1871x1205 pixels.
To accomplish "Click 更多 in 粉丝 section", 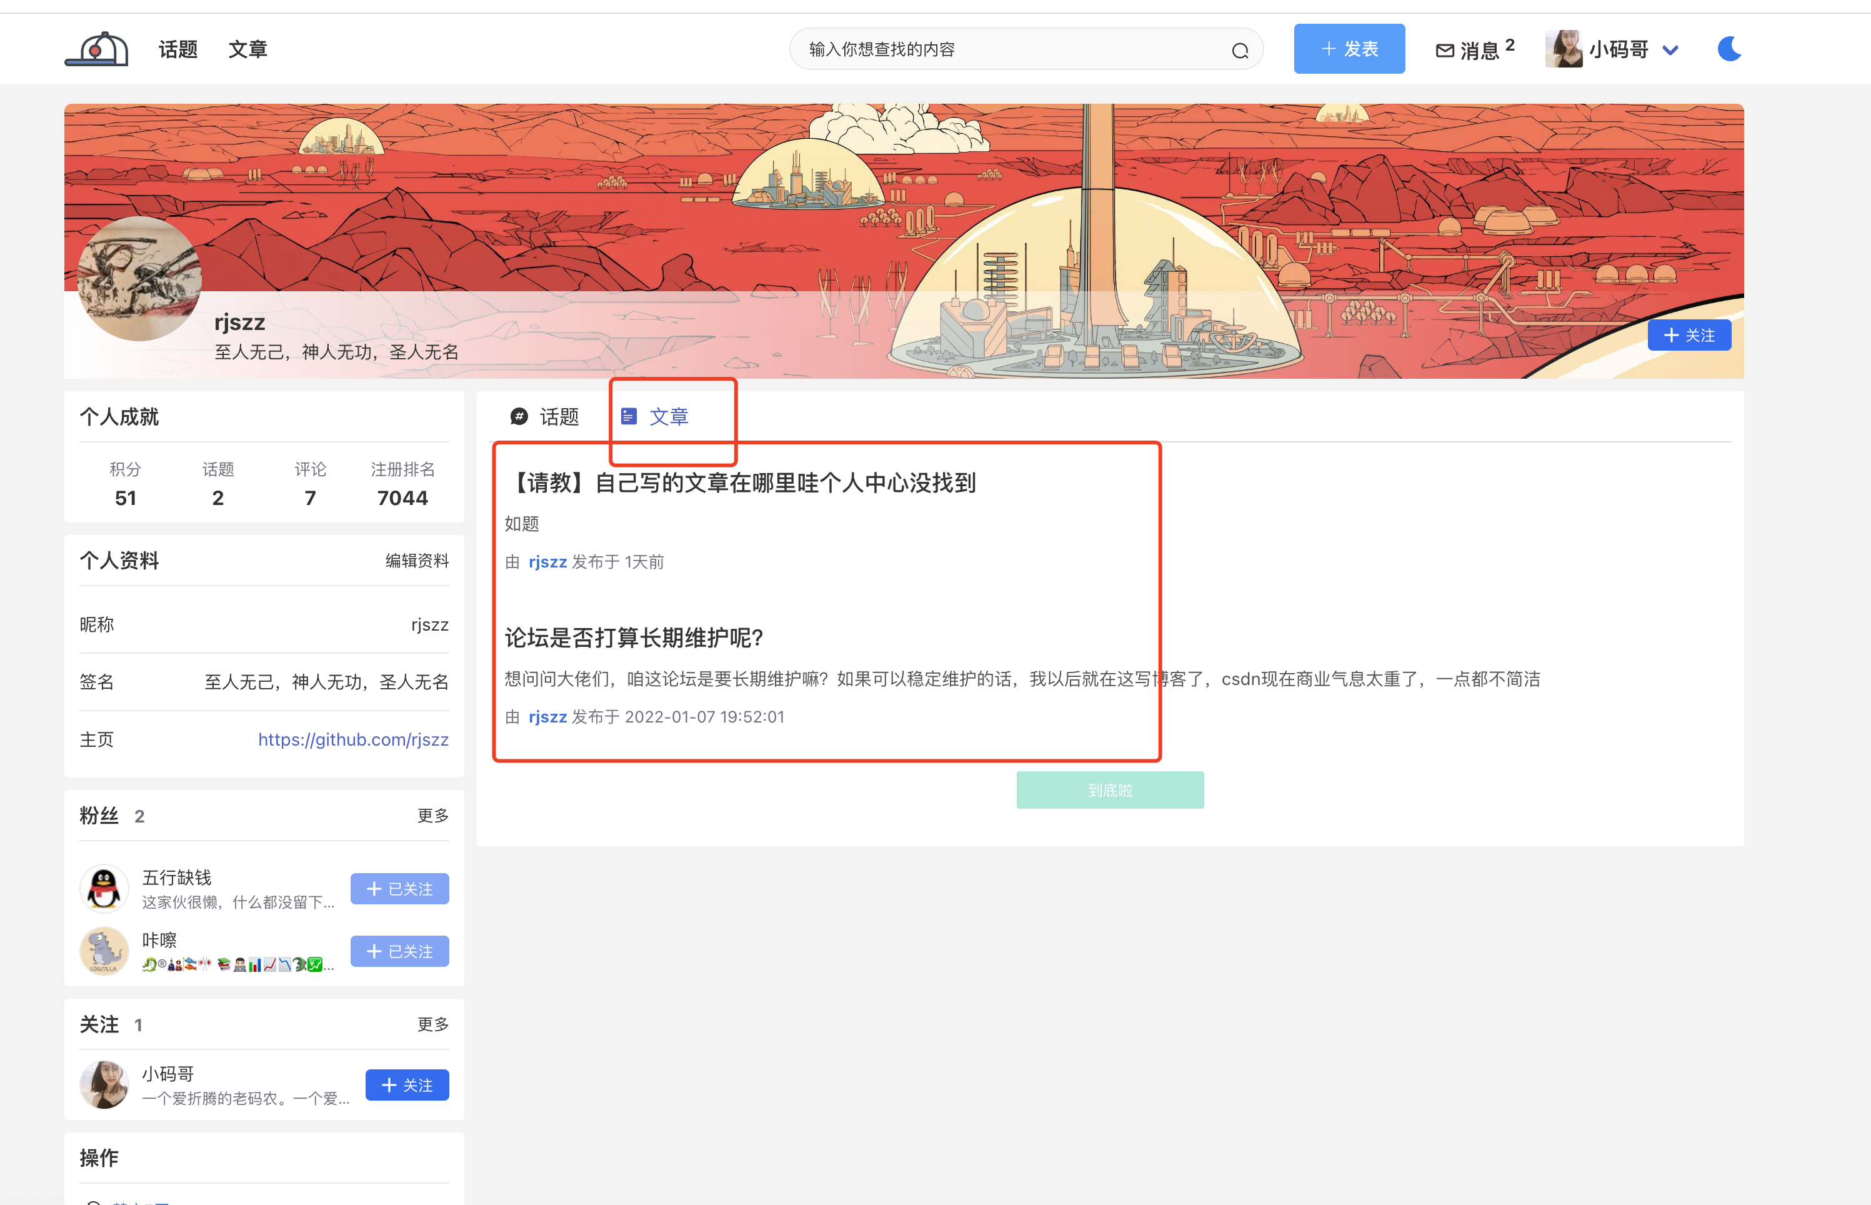I will pyautogui.click(x=433, y=816).
